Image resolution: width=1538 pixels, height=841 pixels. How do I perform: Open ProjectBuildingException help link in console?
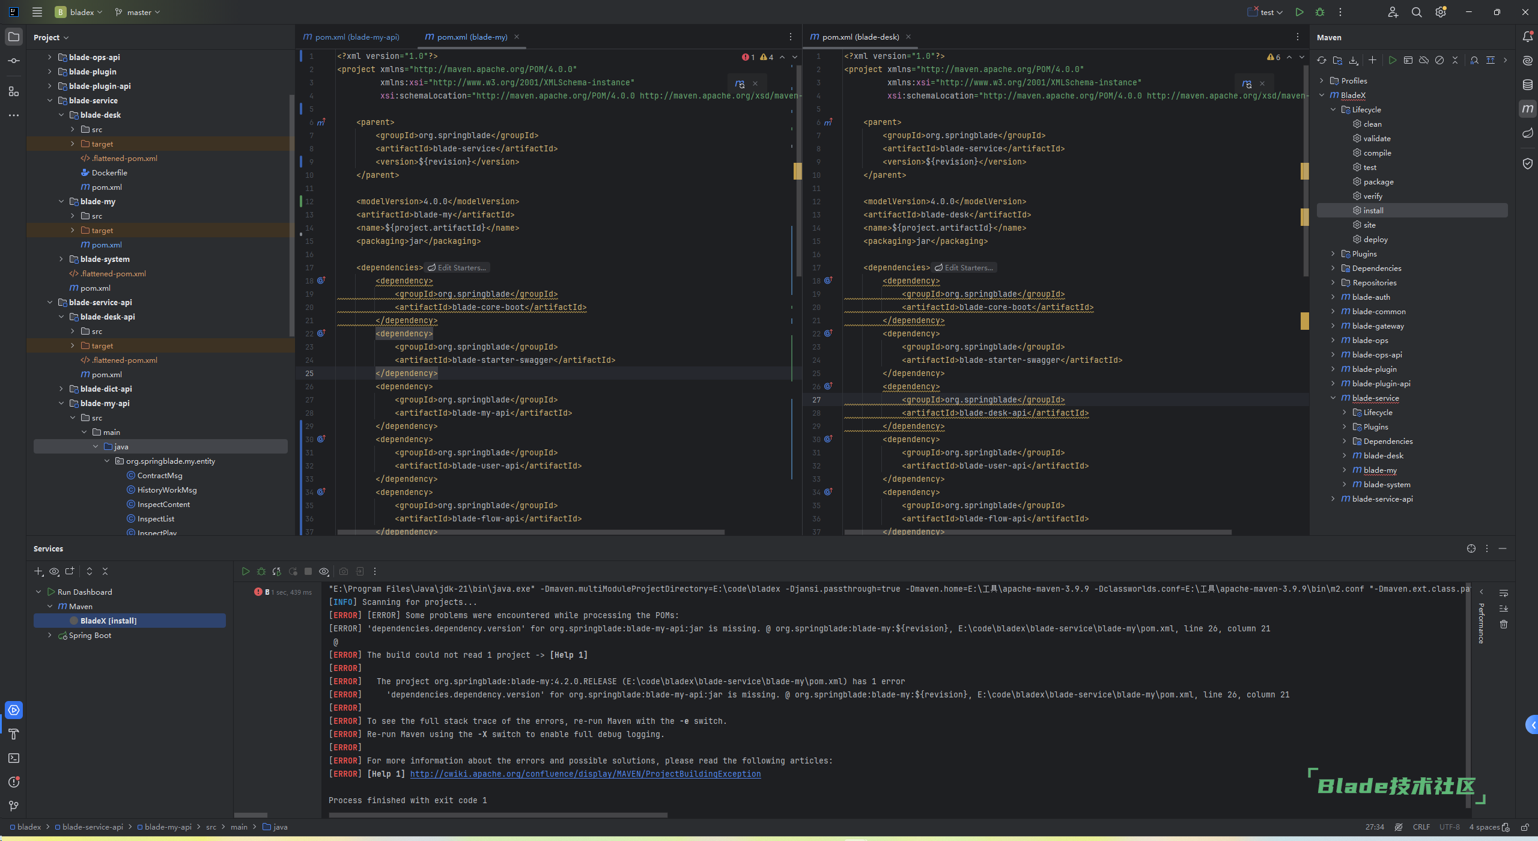click(585, 774)
